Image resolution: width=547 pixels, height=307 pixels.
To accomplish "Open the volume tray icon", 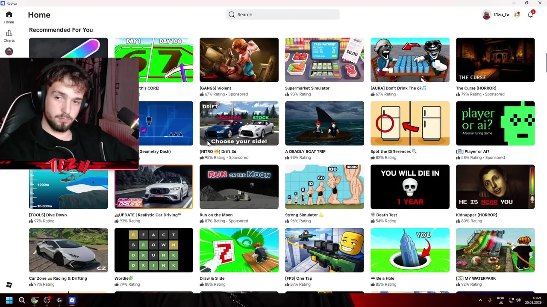I will pos(518,300).
